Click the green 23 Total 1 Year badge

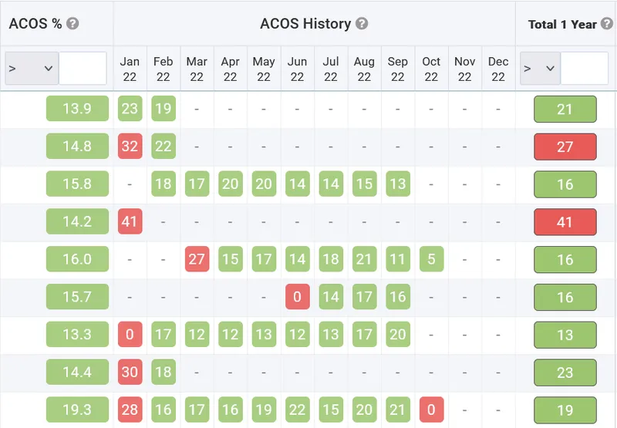coord(565,372)
